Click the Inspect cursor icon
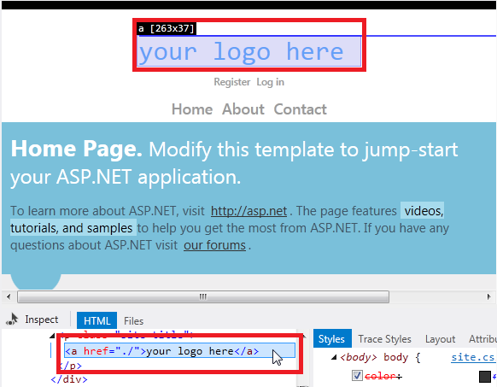 [x=12, y=320]
